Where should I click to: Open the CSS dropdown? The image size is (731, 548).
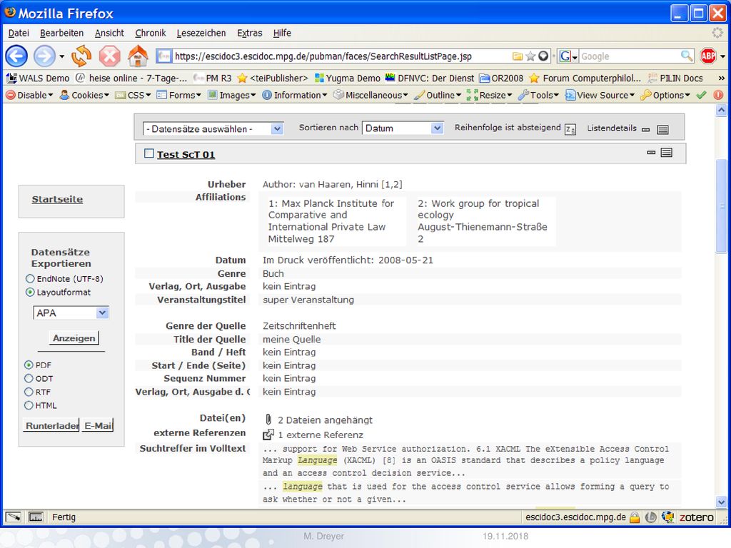click(133, 95)
